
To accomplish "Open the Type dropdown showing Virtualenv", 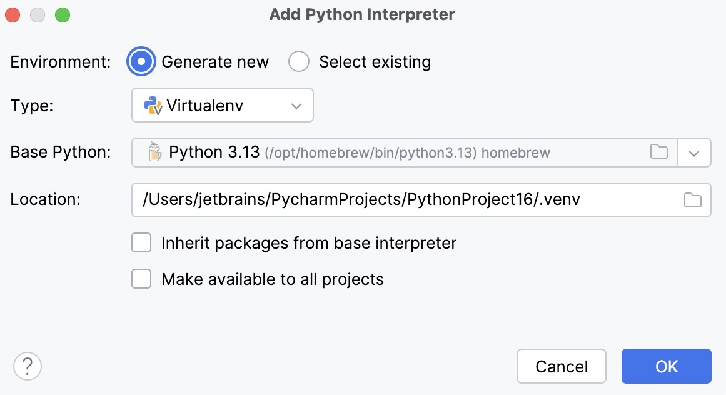I will (222, 105).
